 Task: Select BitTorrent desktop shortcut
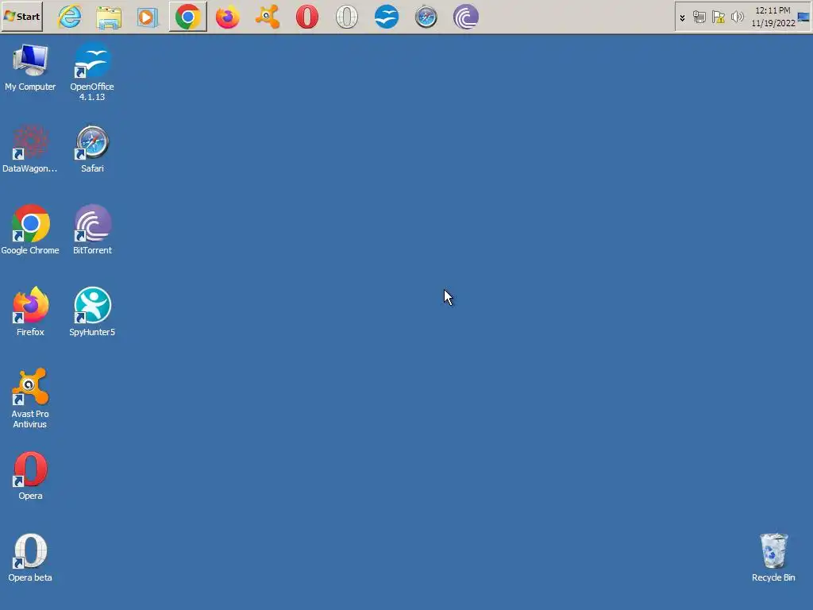(x=92, y=230)
